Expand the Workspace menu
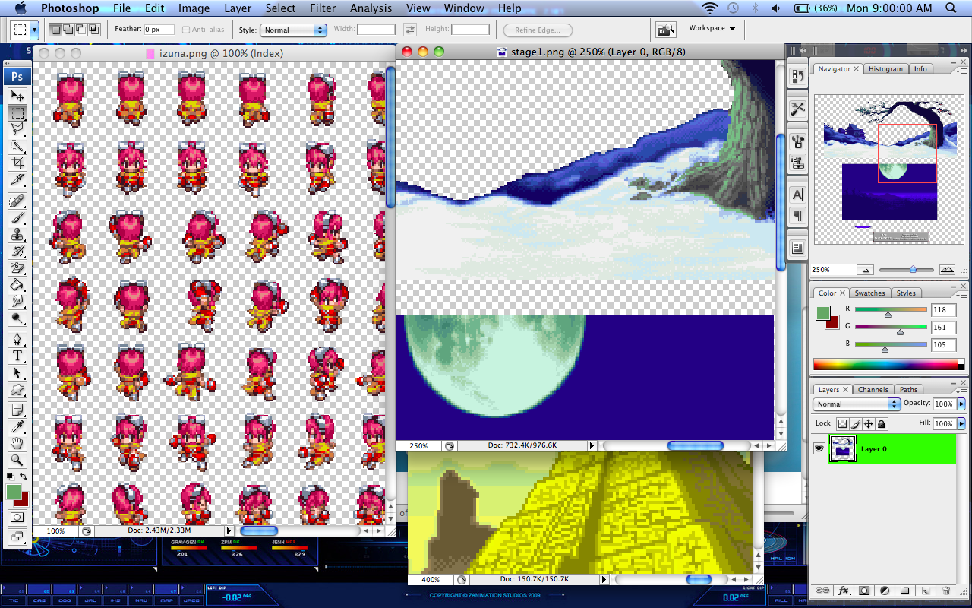Image resolution: width=972 pixels, height=608 pixels. pos(712,28)
